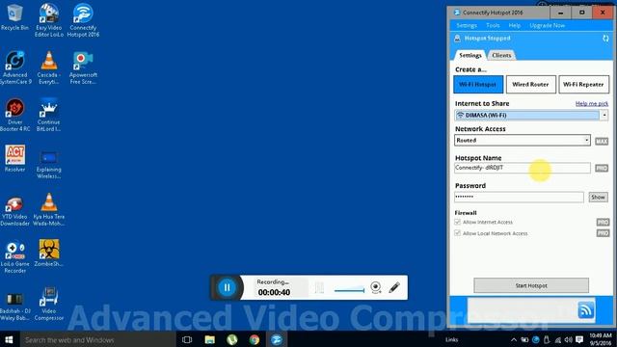Toggle Allow Local Network Access checkbox
The height and width of the screenshot is (347, 617).
457,233
